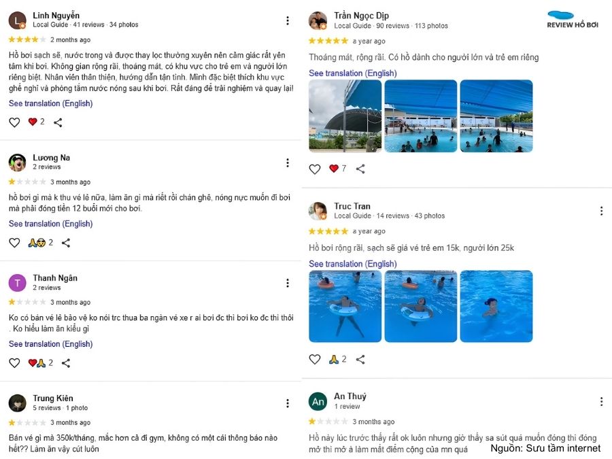This screenshot has height=459, width=612.
Task: Like Trần Ngọc Dịp's review with heart outline
Action: click(315, 169)
